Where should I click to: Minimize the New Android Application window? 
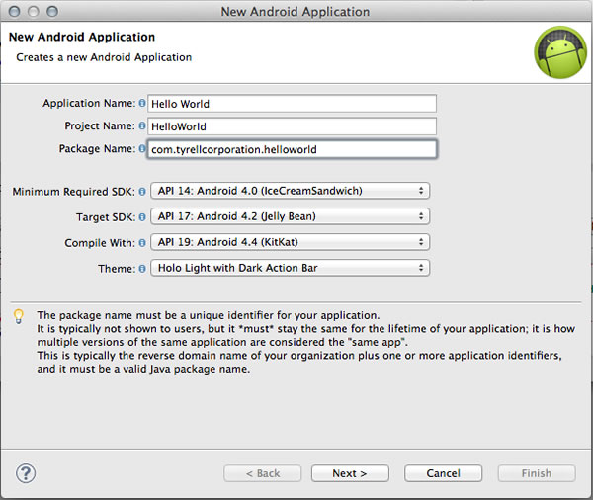tap(34, 12)
